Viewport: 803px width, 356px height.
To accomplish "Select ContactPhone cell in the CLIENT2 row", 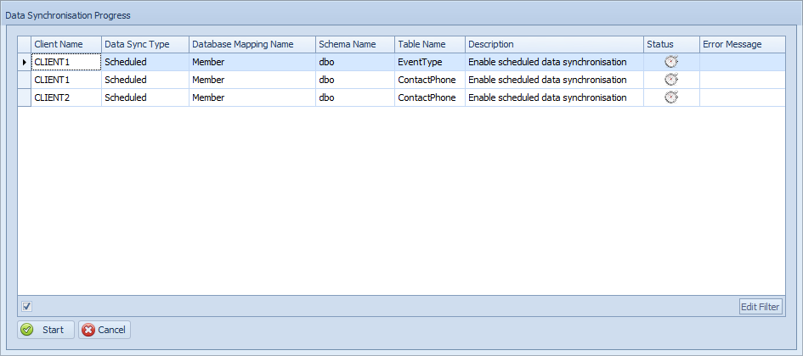I will 430,97.
